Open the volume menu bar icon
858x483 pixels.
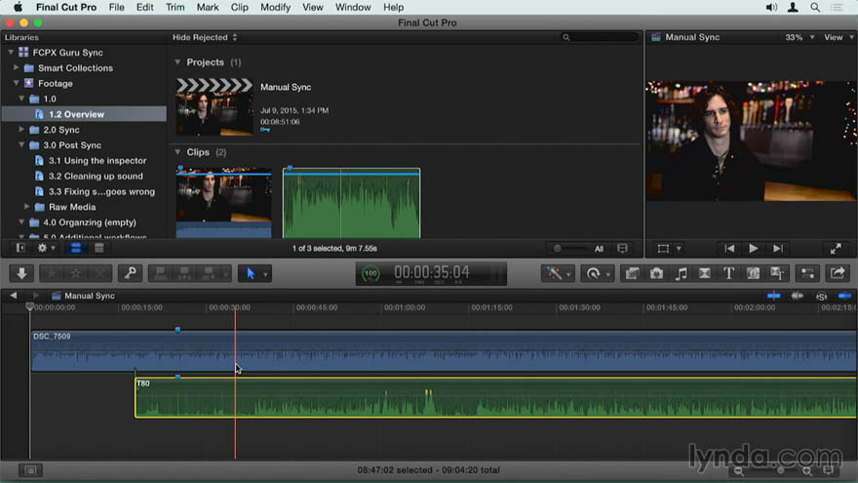771,7
